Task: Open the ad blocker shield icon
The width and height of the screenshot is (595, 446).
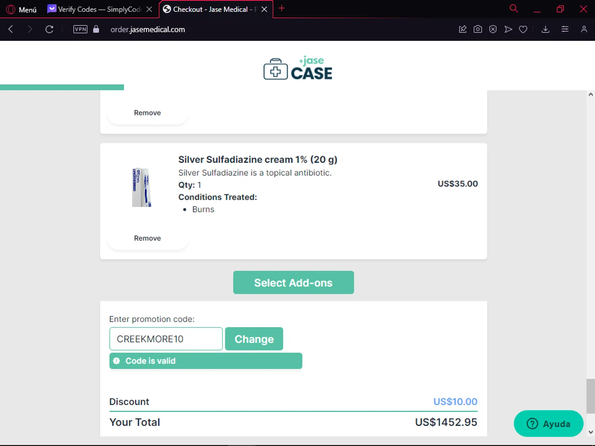Action: pos(493,29)
